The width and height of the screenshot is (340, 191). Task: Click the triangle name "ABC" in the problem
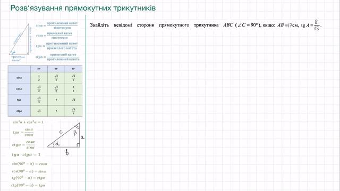[228, 25]
